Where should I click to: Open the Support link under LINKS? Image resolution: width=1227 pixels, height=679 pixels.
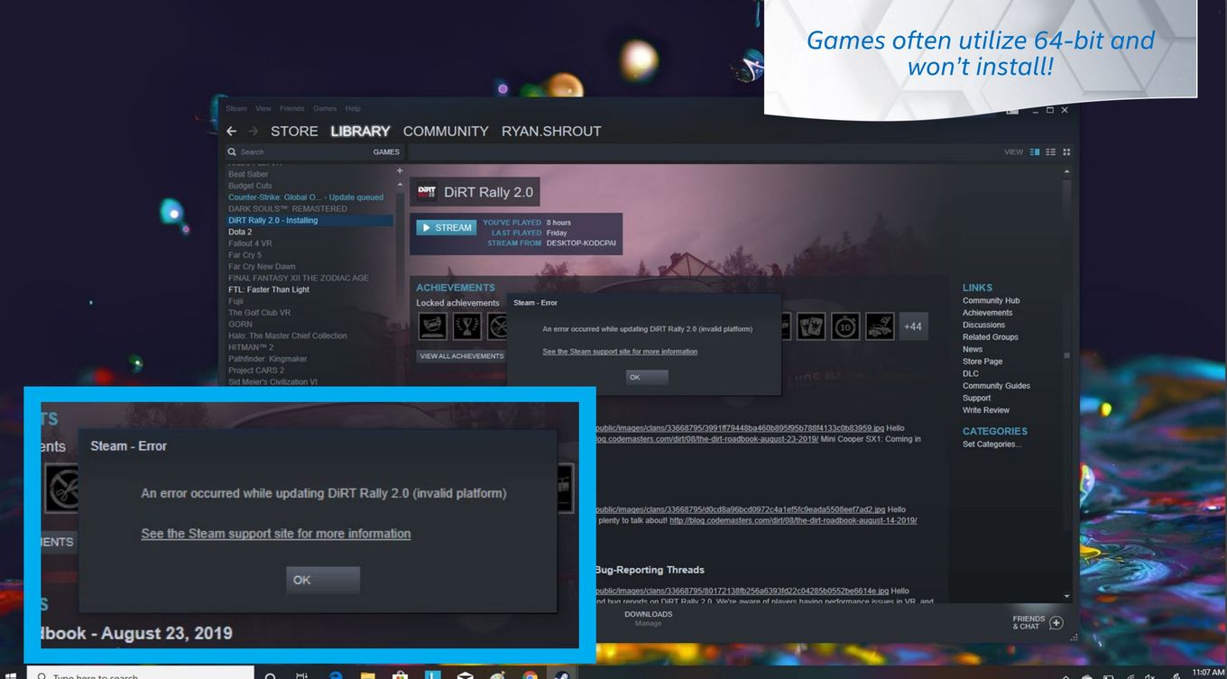coord(976,398)
